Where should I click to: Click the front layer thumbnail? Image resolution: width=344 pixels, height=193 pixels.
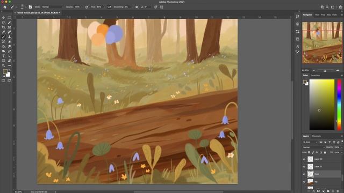point(310,174)
